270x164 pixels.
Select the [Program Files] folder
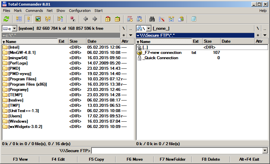point(22,79)
